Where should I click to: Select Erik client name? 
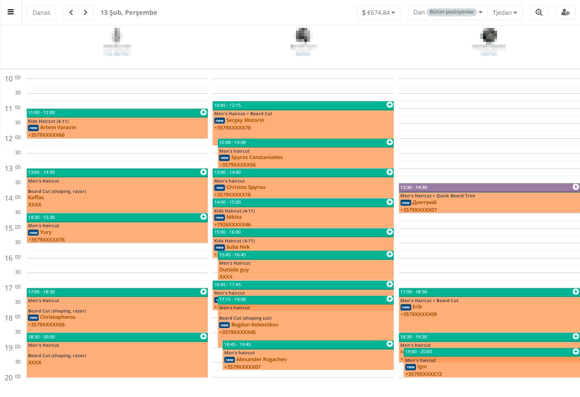tap(417, 307)
